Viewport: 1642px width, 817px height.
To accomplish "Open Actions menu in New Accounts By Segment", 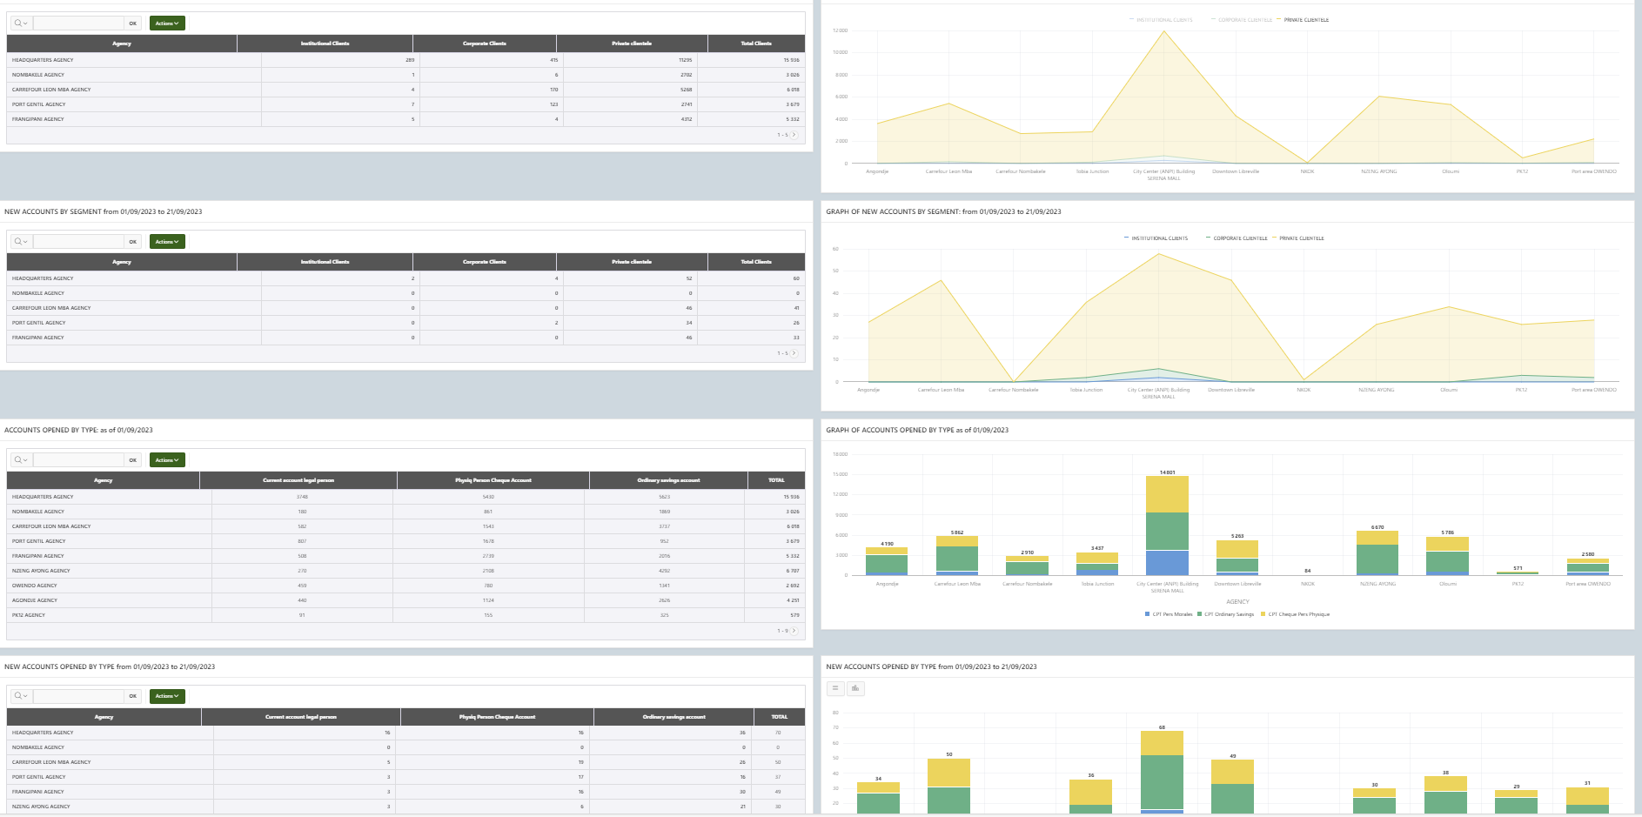I will point(167,242).
